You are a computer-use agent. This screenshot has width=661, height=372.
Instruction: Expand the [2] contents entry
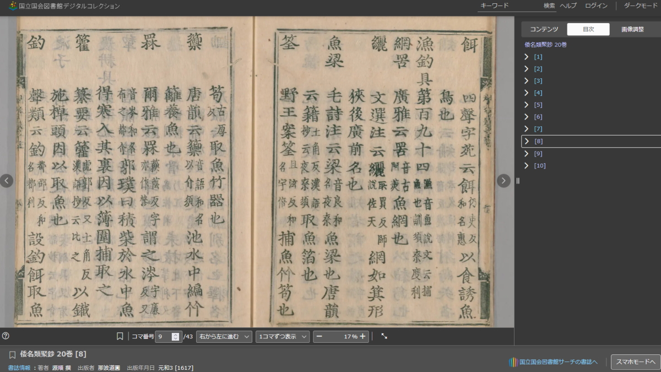pos(527,69)
